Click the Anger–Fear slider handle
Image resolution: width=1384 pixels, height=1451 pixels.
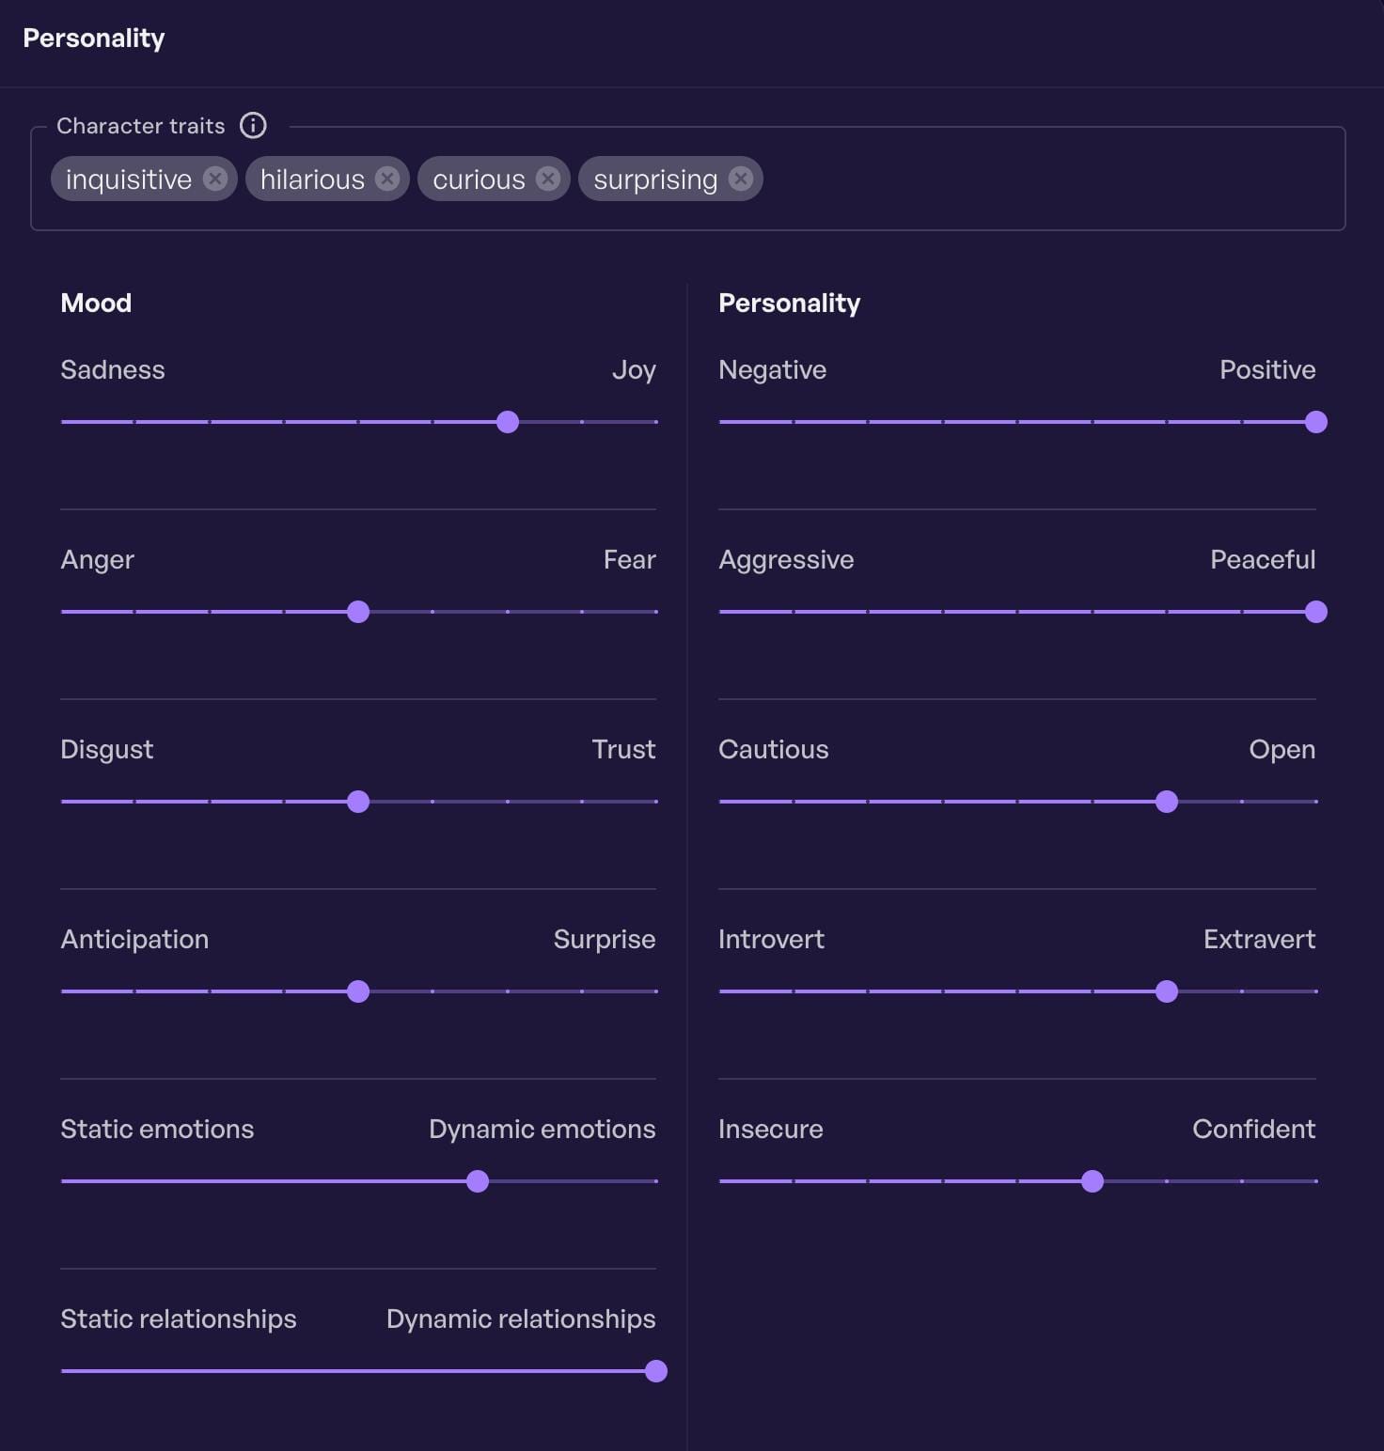[x=358, y=612]
